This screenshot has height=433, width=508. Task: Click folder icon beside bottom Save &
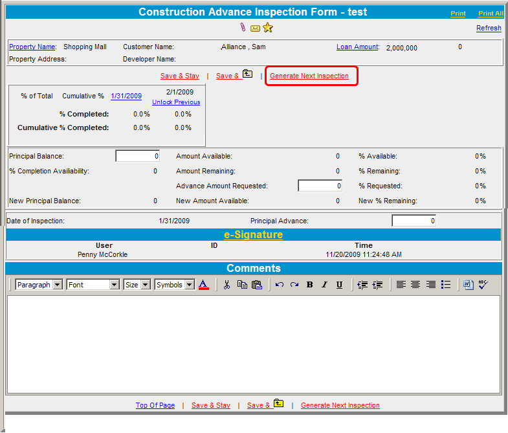(x=279, y=403)
